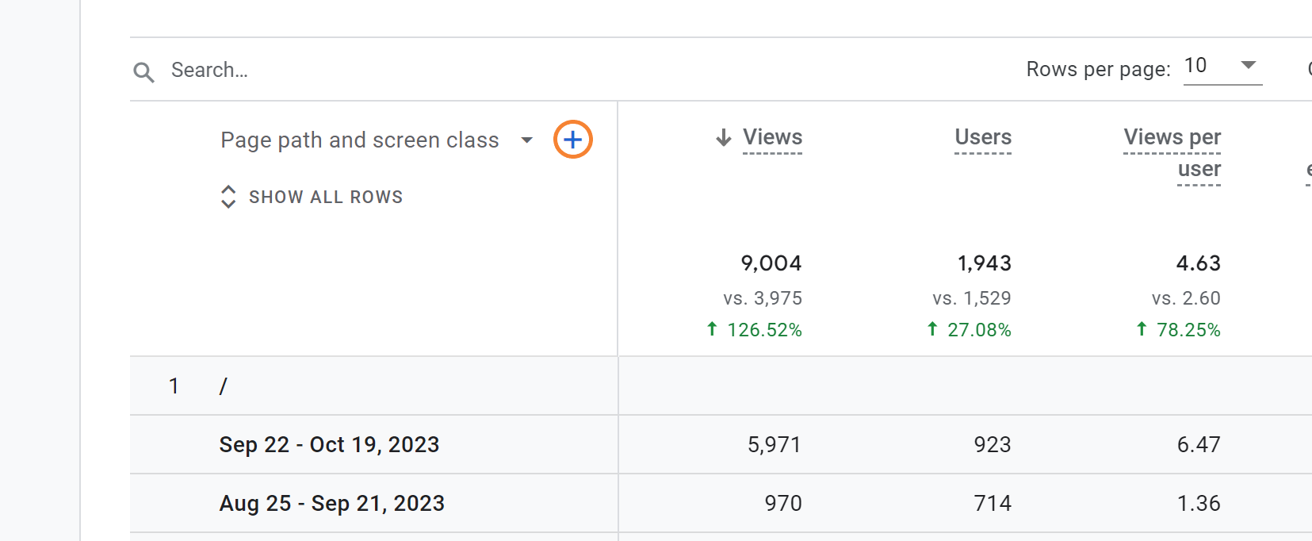Click Views per user increase arrow
This screenshot has height=541, width=1312.
point(1142,329)
